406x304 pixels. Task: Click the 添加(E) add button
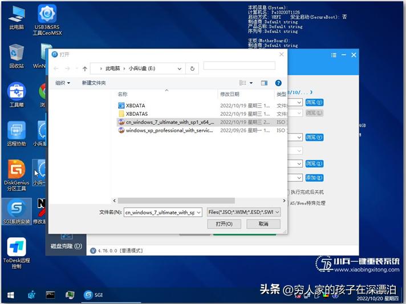tap(314, 177)
